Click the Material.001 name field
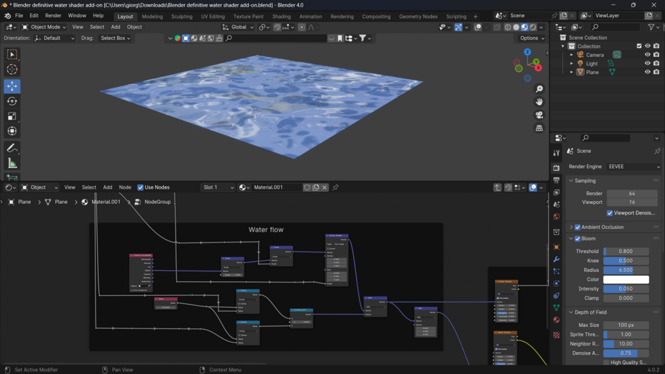Viewport: 665px width, 374px height. coord(277,187)
